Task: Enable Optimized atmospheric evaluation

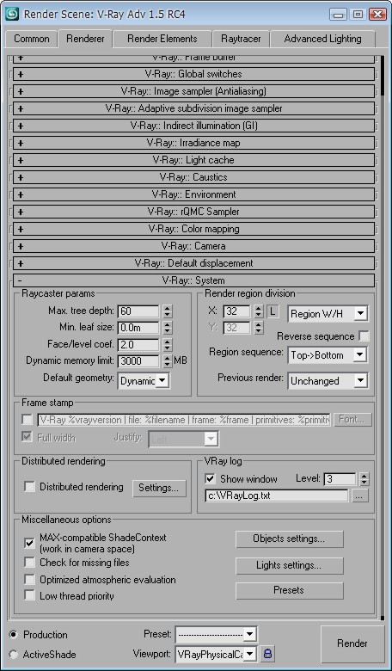Action: [29, 580]
